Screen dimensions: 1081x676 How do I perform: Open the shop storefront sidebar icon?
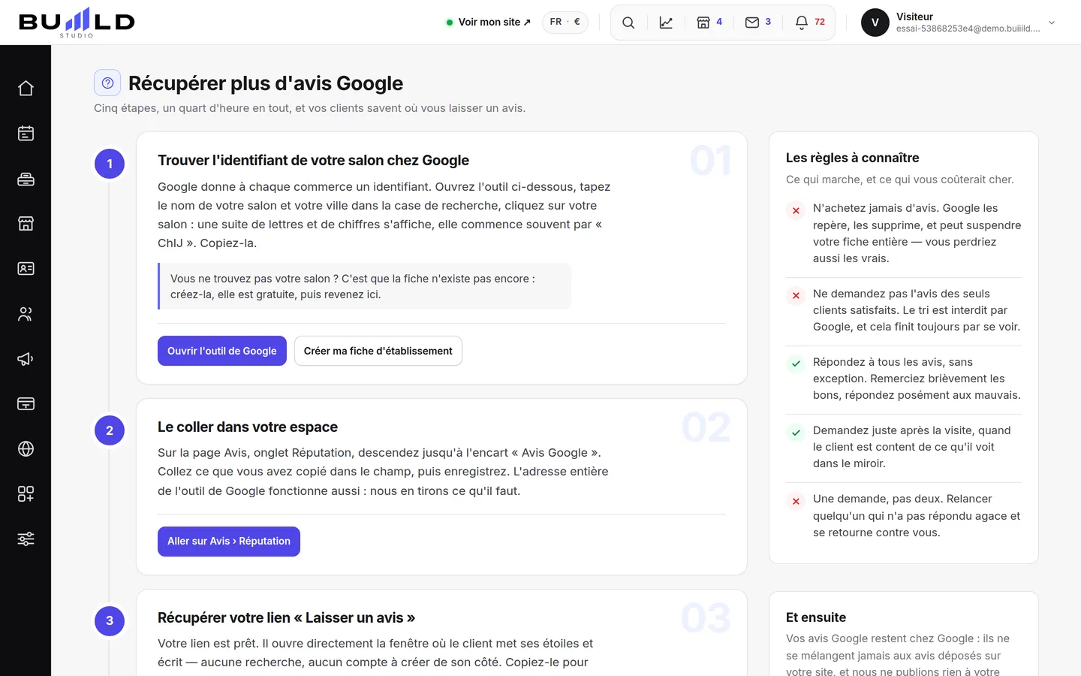click(x=26, y=223)
